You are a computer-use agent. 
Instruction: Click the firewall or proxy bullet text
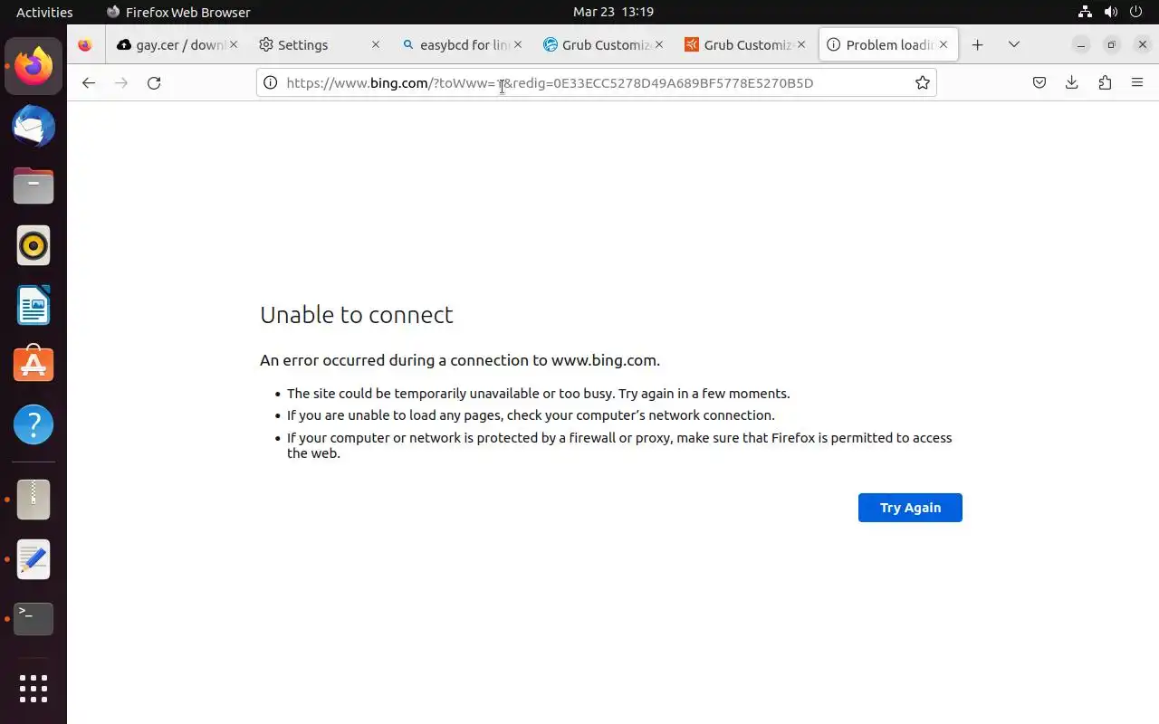click(619, 445)
